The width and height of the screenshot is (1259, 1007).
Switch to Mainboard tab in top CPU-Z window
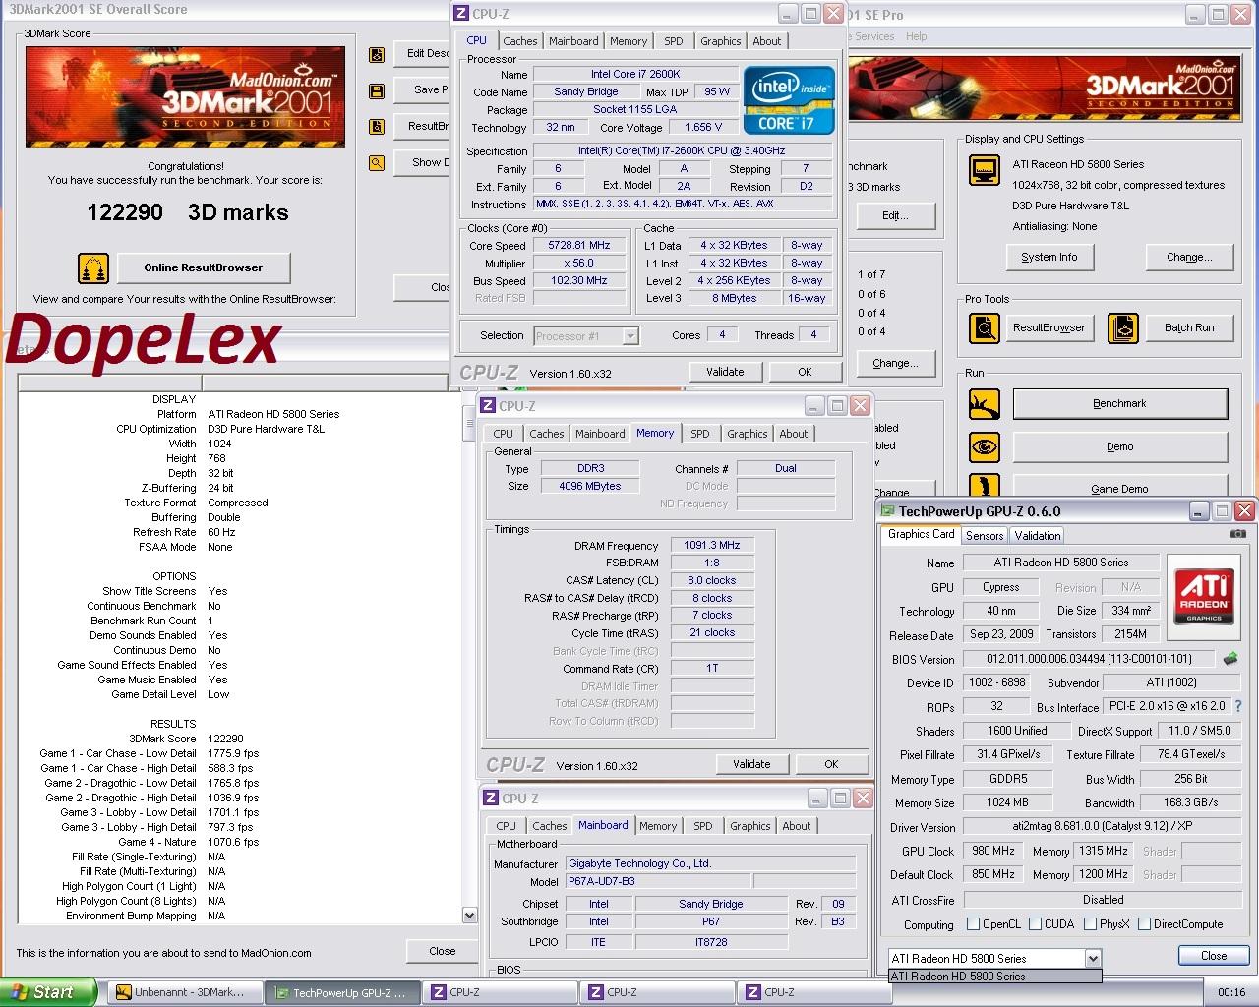pyautogui.click(x=573, y=41)
